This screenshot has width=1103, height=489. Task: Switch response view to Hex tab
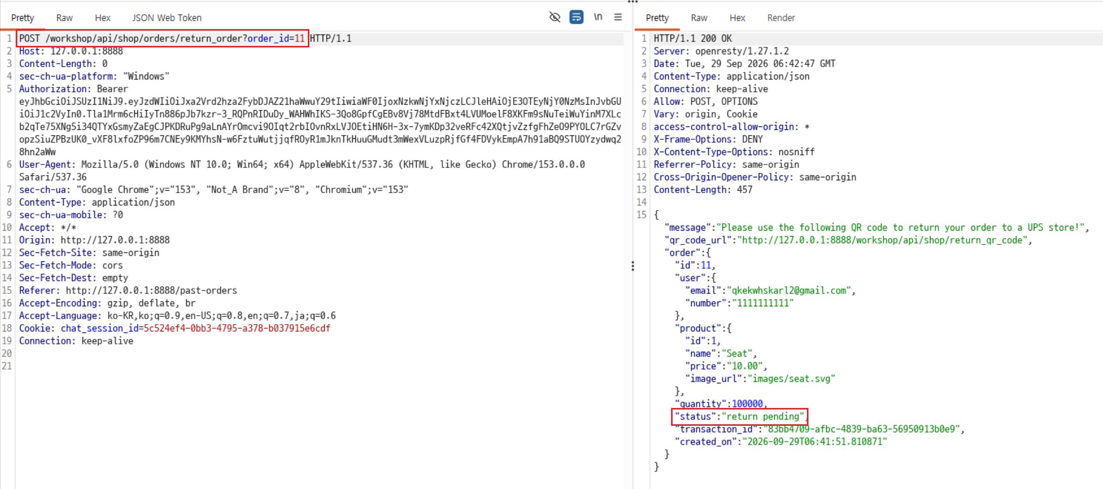click(737, 18)
